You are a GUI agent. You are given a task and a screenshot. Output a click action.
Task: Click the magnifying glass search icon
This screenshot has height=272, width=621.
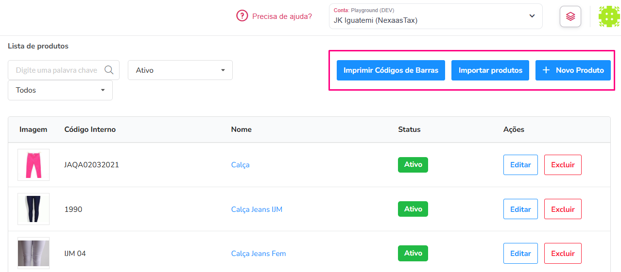pos(109,70)
